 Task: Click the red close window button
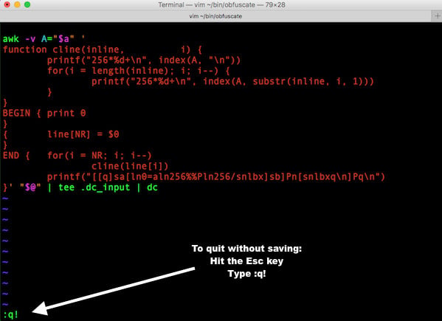coord(7,4)
